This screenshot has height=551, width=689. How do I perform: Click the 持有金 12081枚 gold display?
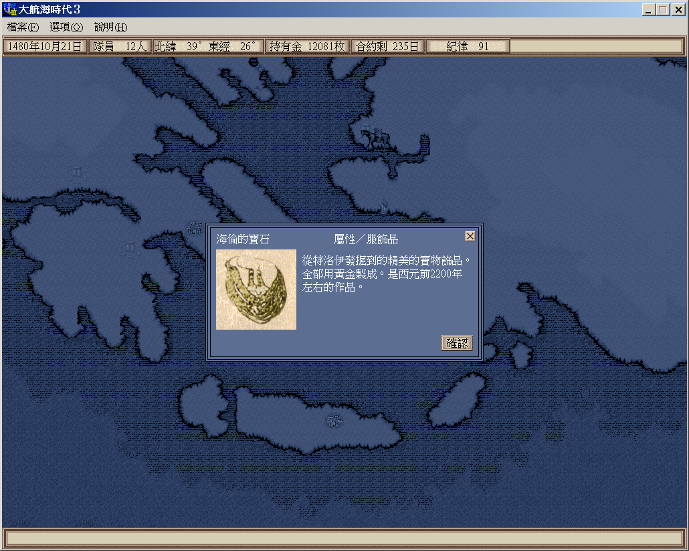(x=307, y=47)
